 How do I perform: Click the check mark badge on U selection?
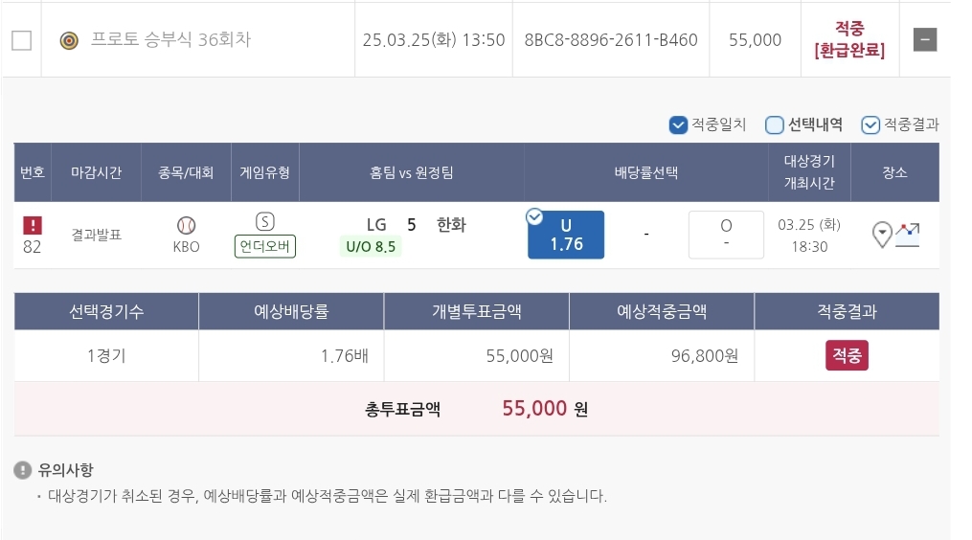[534, 216]
